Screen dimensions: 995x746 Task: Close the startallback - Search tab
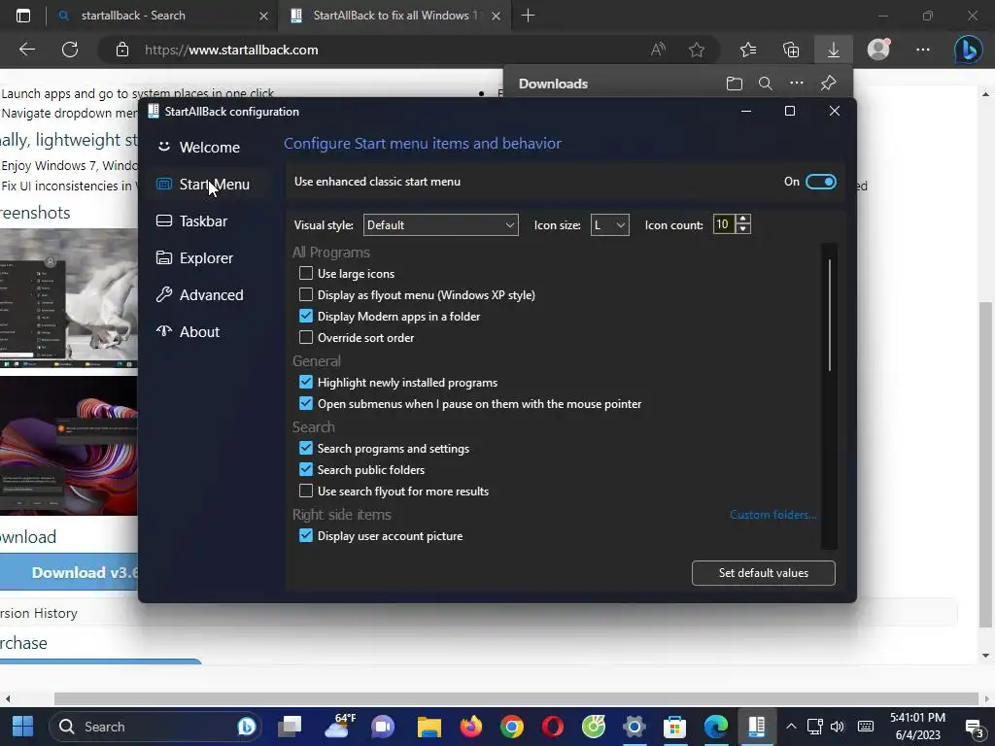[x=263, y=16]
